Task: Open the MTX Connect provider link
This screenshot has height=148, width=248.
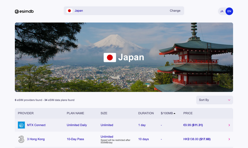Action: point(36,125)
